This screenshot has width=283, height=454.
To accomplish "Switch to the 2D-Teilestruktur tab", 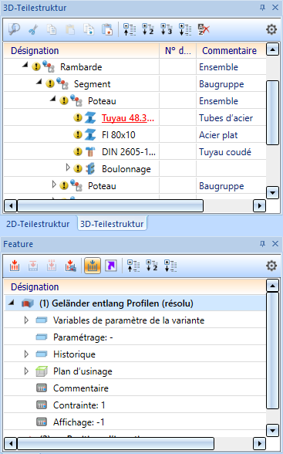I will [38, 224].
